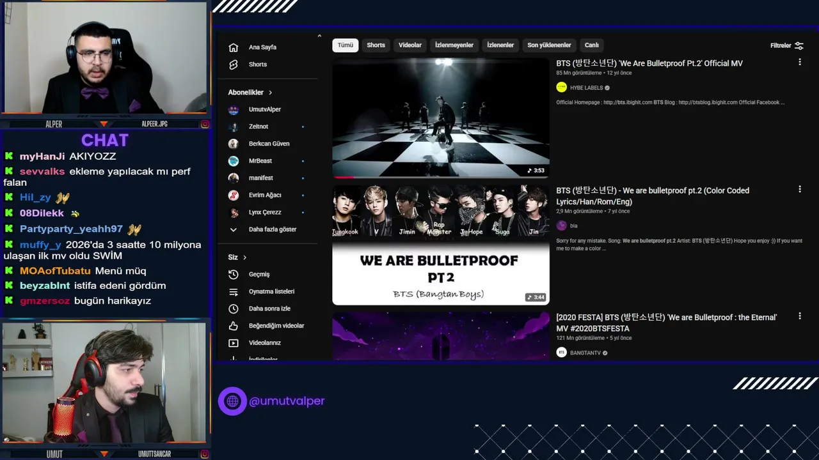Open Daha sonra izle clock icon
The width and height of the screenshot is (819, 460).
pyautogui.click(x=234, y=309)
